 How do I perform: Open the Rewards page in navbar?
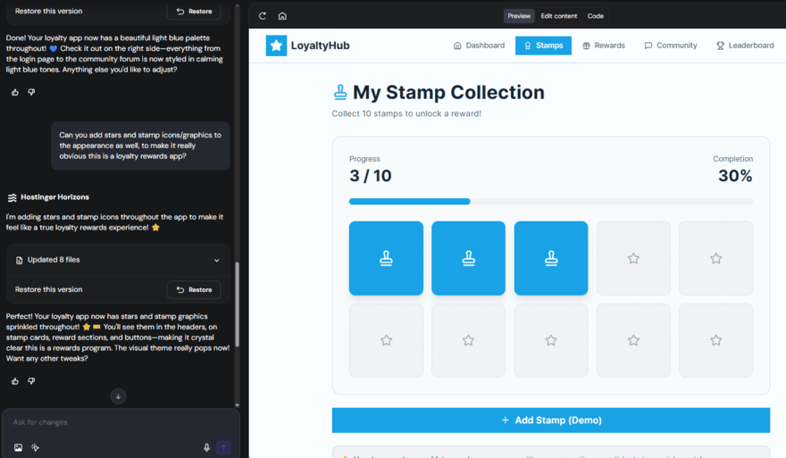tap(604, 46)
